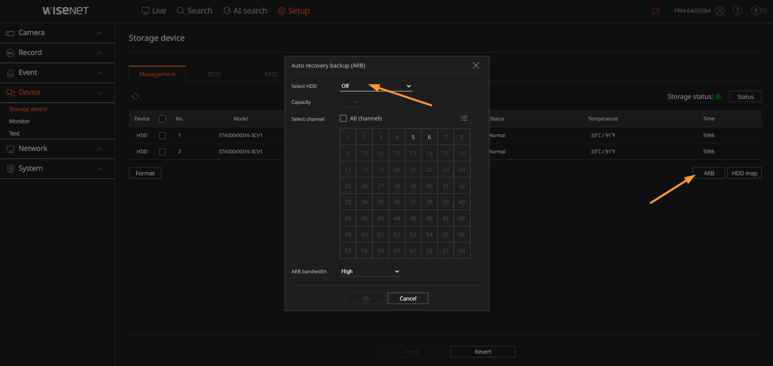773x366 pixels.
Task: Click the Revert button
Action: [x=483, y=352]
